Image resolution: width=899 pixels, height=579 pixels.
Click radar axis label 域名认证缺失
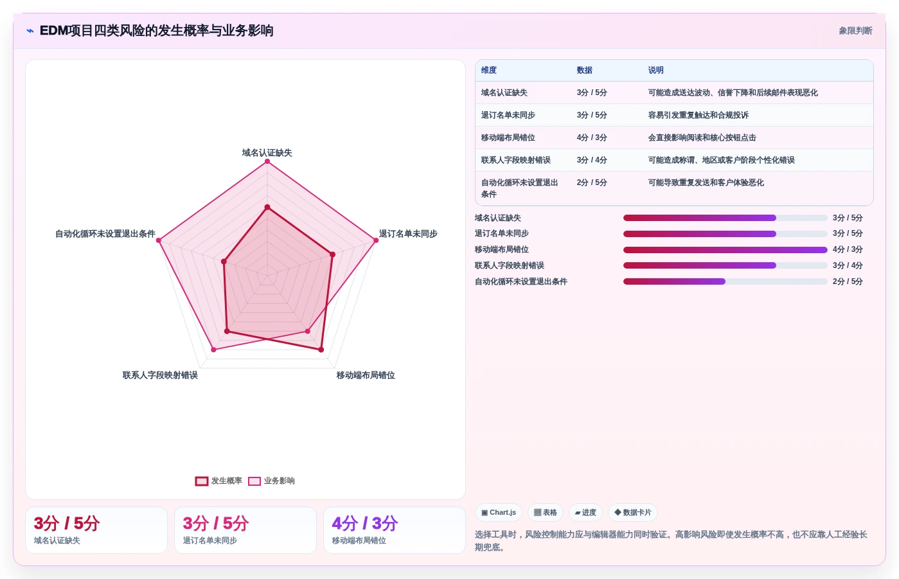[x=267, y=153]
